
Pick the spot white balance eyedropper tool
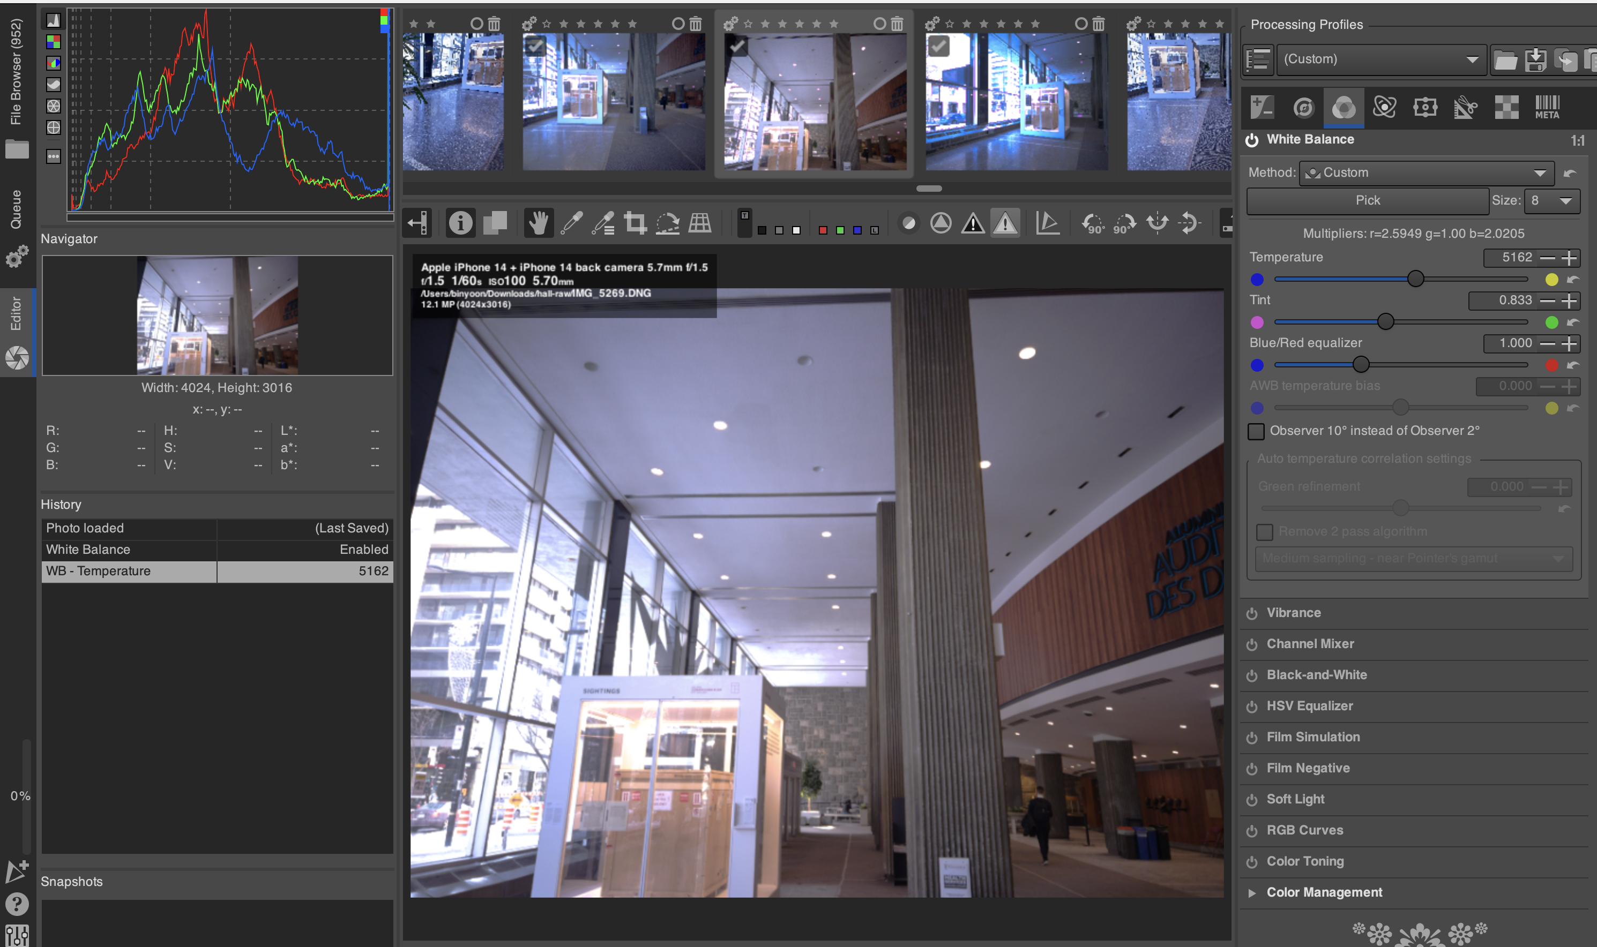[x=571, y=223]
